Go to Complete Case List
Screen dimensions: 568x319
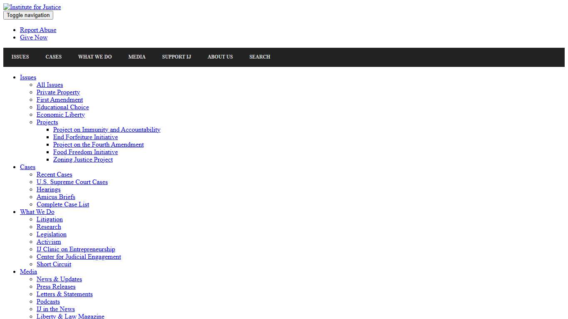coord(63,204)
